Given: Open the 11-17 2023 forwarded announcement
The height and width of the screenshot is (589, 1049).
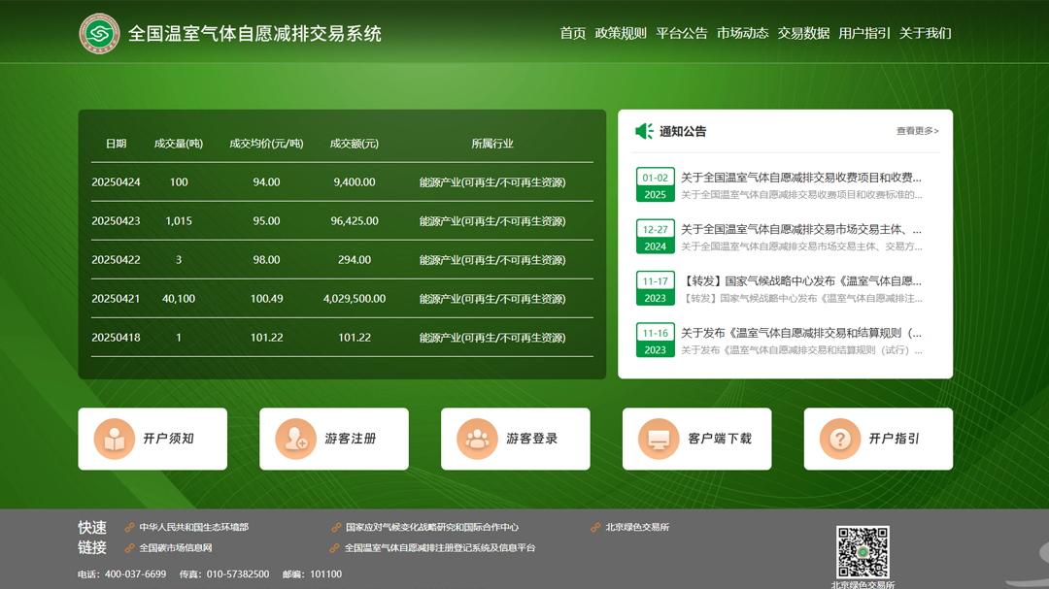Looking at the screenshot, I should 800,281.
